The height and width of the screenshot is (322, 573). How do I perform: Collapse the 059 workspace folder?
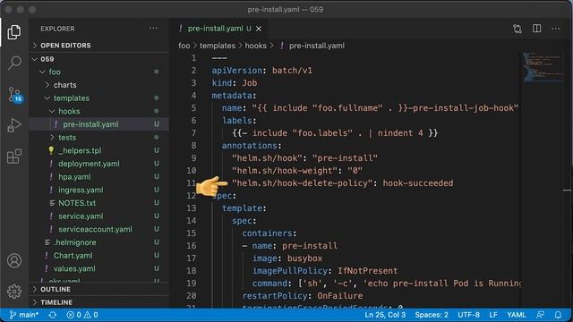click(x=98, y=59)
